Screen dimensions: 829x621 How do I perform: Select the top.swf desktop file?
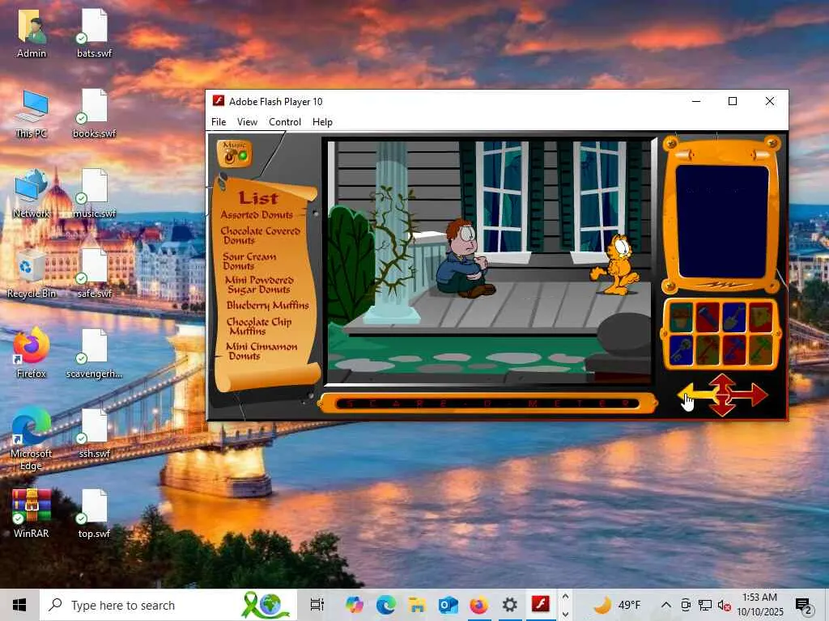tap(94, 513)
